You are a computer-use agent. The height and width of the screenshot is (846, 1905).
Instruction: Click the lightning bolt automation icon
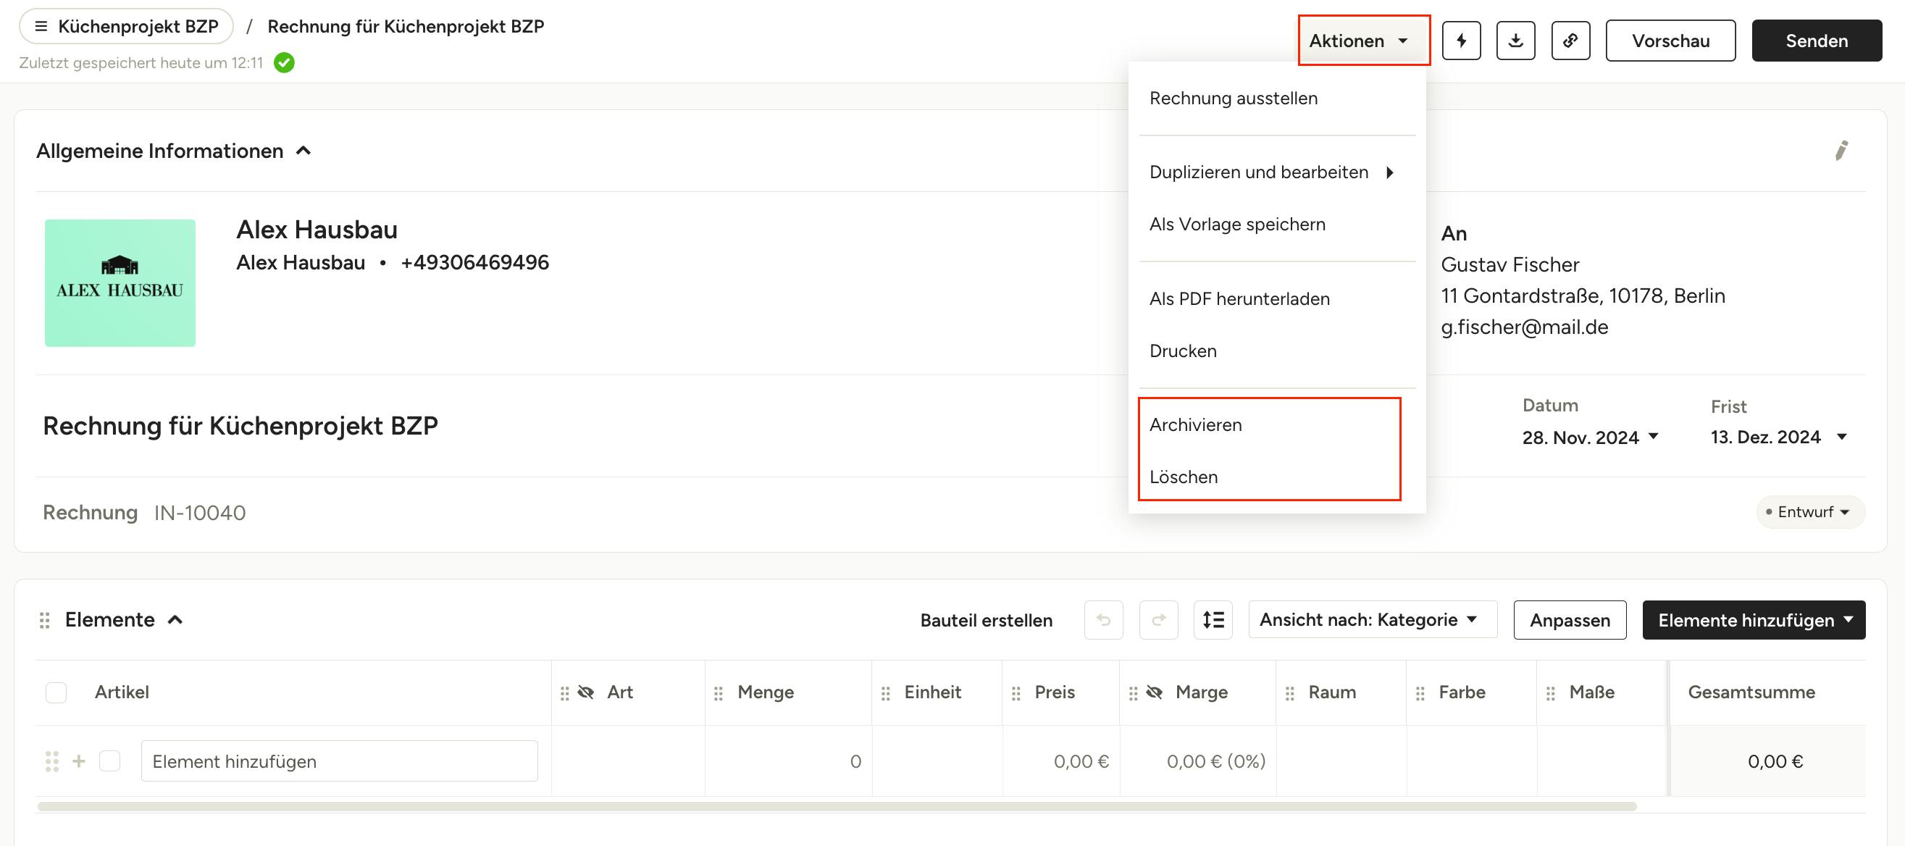pyautogui.click(x=1461, y=41)
